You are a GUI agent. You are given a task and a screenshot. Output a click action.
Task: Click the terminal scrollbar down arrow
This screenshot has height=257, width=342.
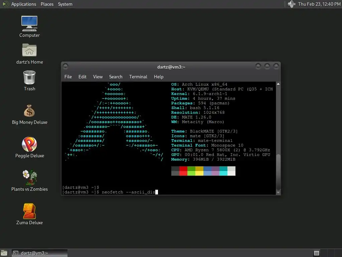pos(278,192)
